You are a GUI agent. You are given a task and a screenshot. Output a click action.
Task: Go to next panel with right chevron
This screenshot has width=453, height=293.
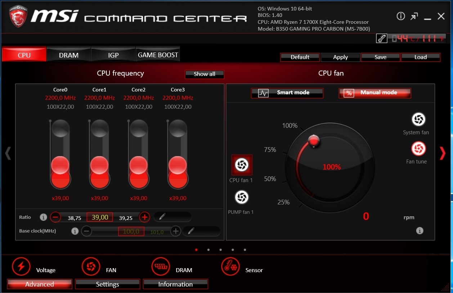click(x=443, y=153)
